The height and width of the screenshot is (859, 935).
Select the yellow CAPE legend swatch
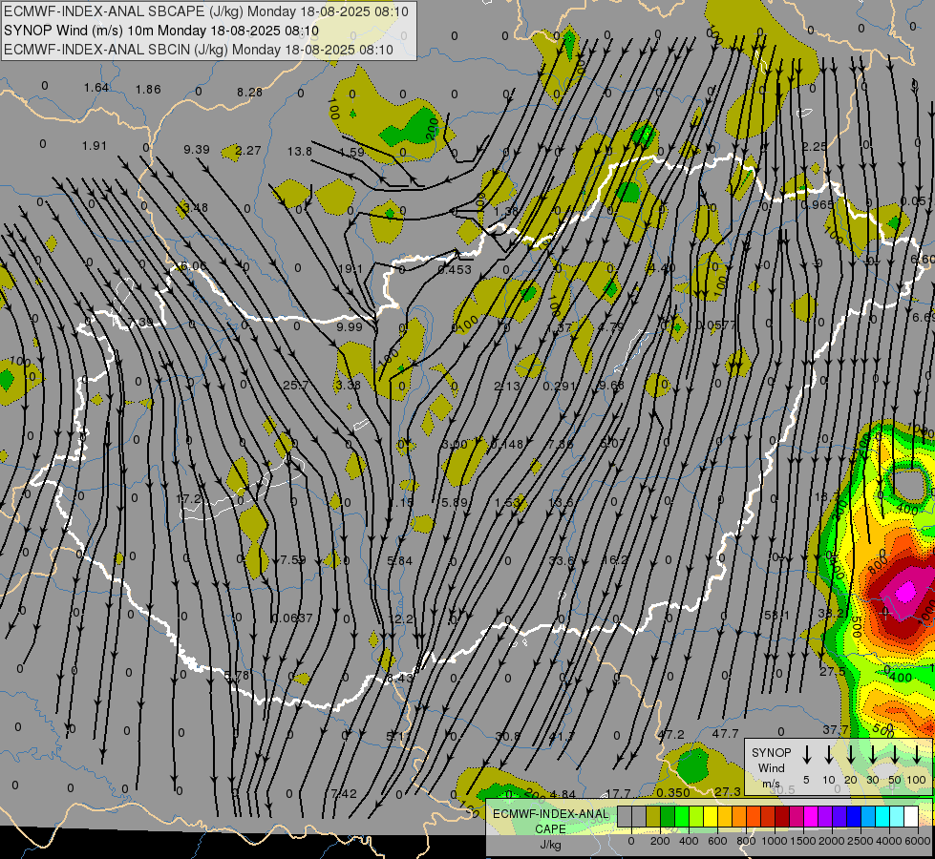coord(711,817)
